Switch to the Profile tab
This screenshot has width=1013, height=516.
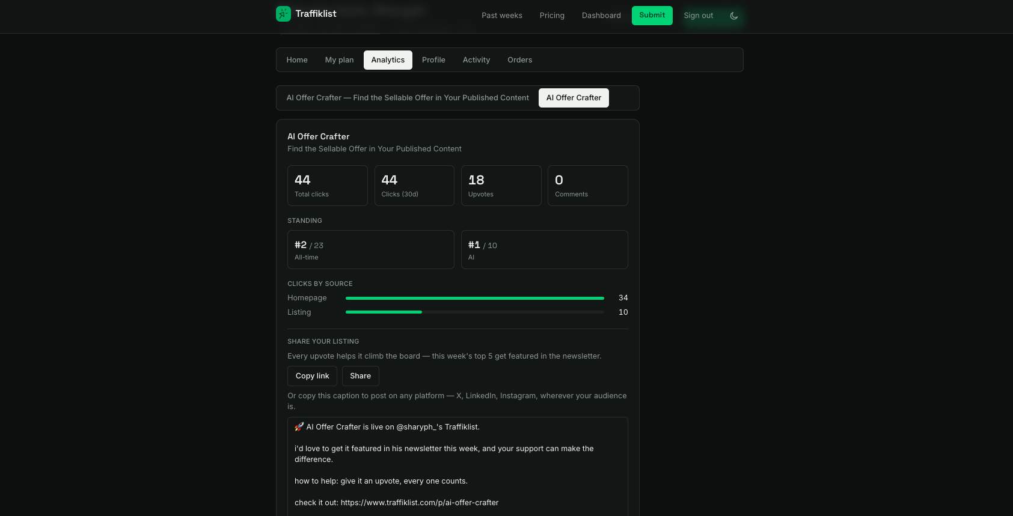pyautogui.click(x=433, y=60)
